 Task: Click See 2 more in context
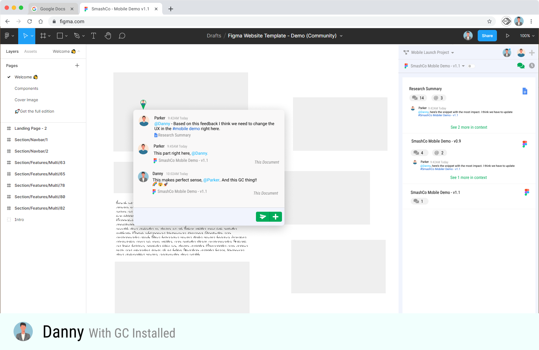469,127
